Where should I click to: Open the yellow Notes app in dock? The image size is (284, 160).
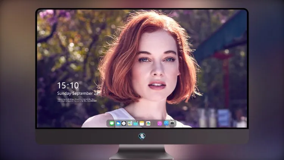[x=142, y=124]
